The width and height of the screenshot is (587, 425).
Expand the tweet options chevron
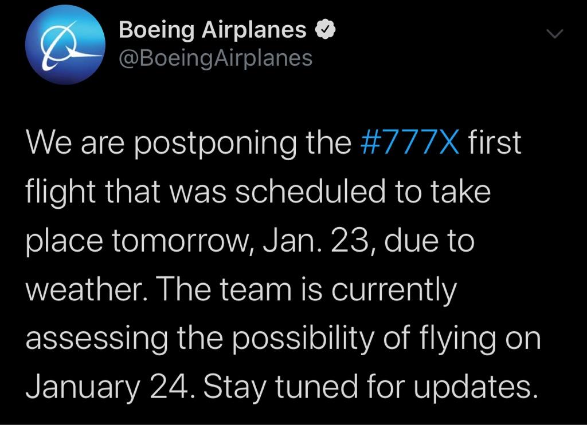tap(554, 34)
